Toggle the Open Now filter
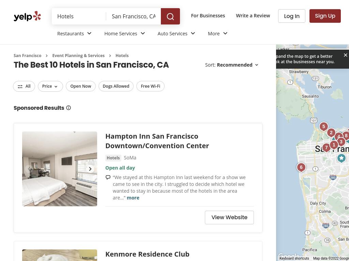Image resolution: width=349 pixels, height=261 pixels. (80, 86)
